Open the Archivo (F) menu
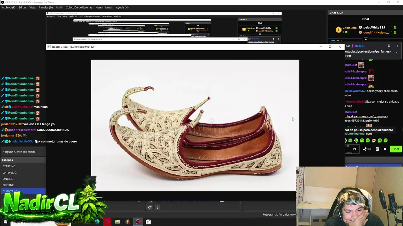Image resolution: width=403 pixels, height=226 pixels. [x=9, y=7]
